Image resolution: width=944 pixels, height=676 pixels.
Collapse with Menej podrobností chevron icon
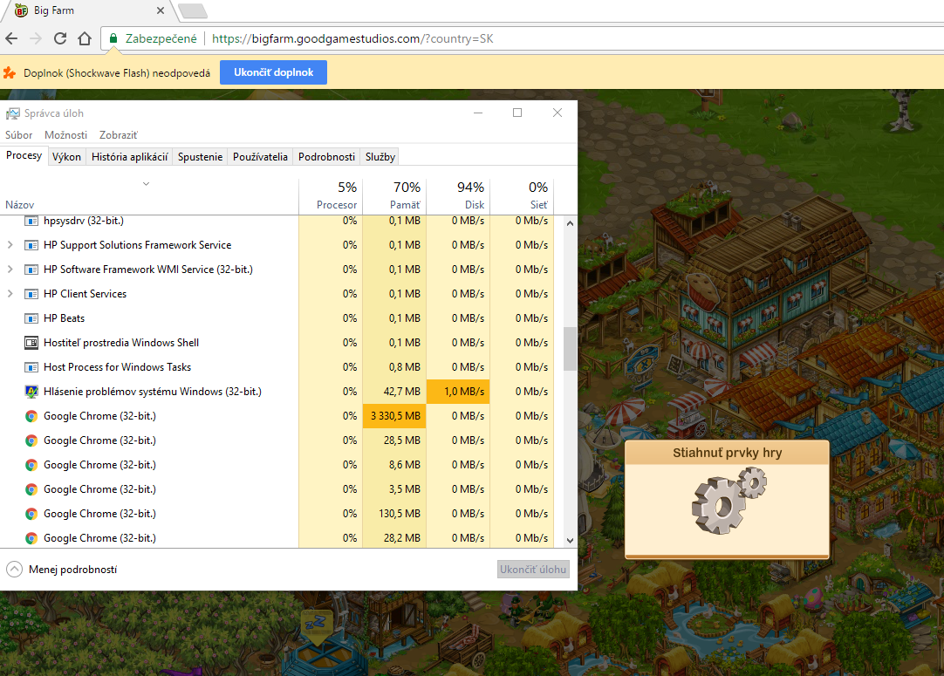click(15, 570)
